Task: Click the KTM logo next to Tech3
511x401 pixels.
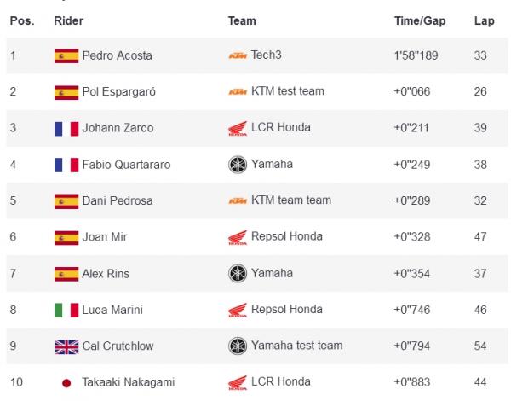Action: (238, 55)
